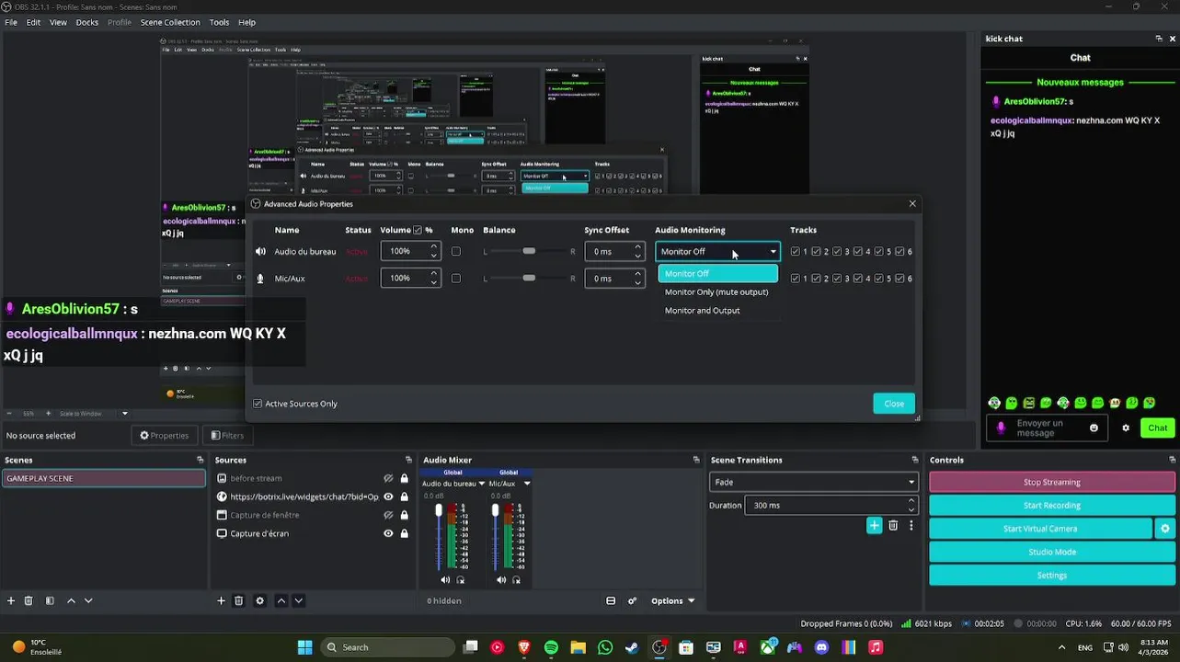Open advanced audio properties gears icon
Image resolution: width=1180 pixels, height=662 pixels.
pos(632,600)
